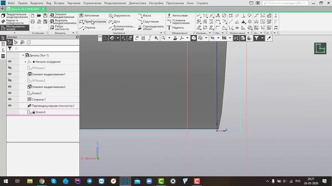Toggle visibility of Начало координат

[10, 61]
